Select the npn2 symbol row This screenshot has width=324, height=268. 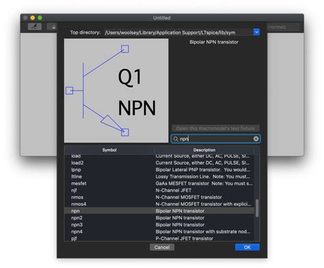[159, 217]
